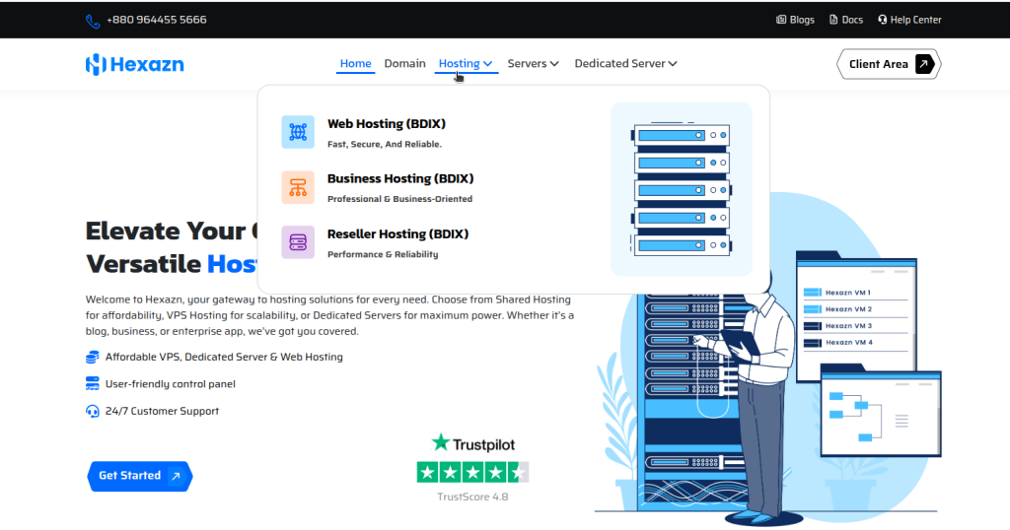Click 'Fast, Secure, And Reliable.' subtitle
The height and width of the screenshot is (530, 1010).
coord(385,144)
